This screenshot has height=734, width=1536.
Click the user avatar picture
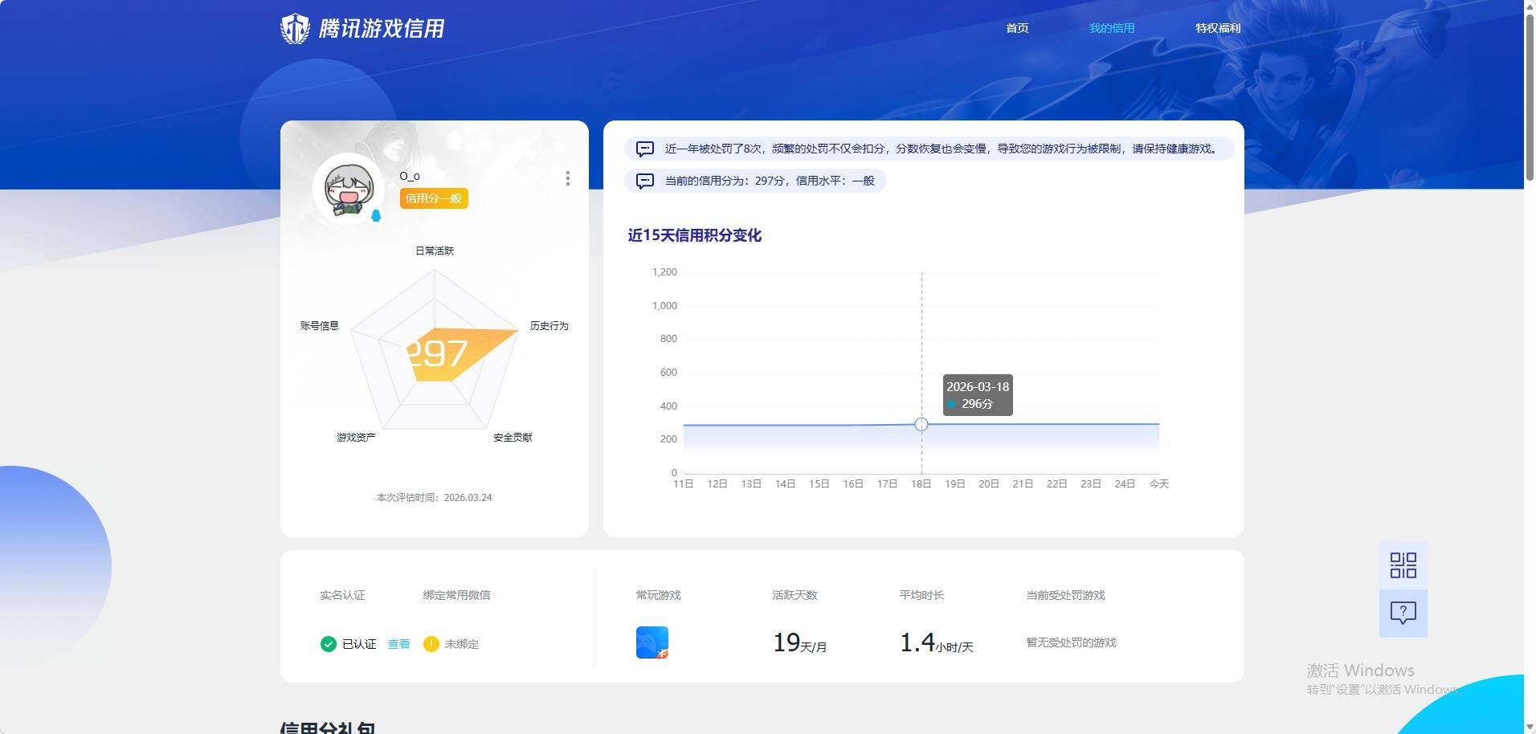349,189
